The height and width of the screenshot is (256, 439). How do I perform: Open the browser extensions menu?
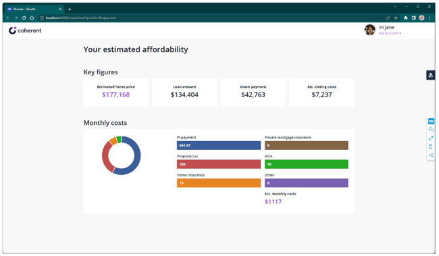click(x=406, y=18)
